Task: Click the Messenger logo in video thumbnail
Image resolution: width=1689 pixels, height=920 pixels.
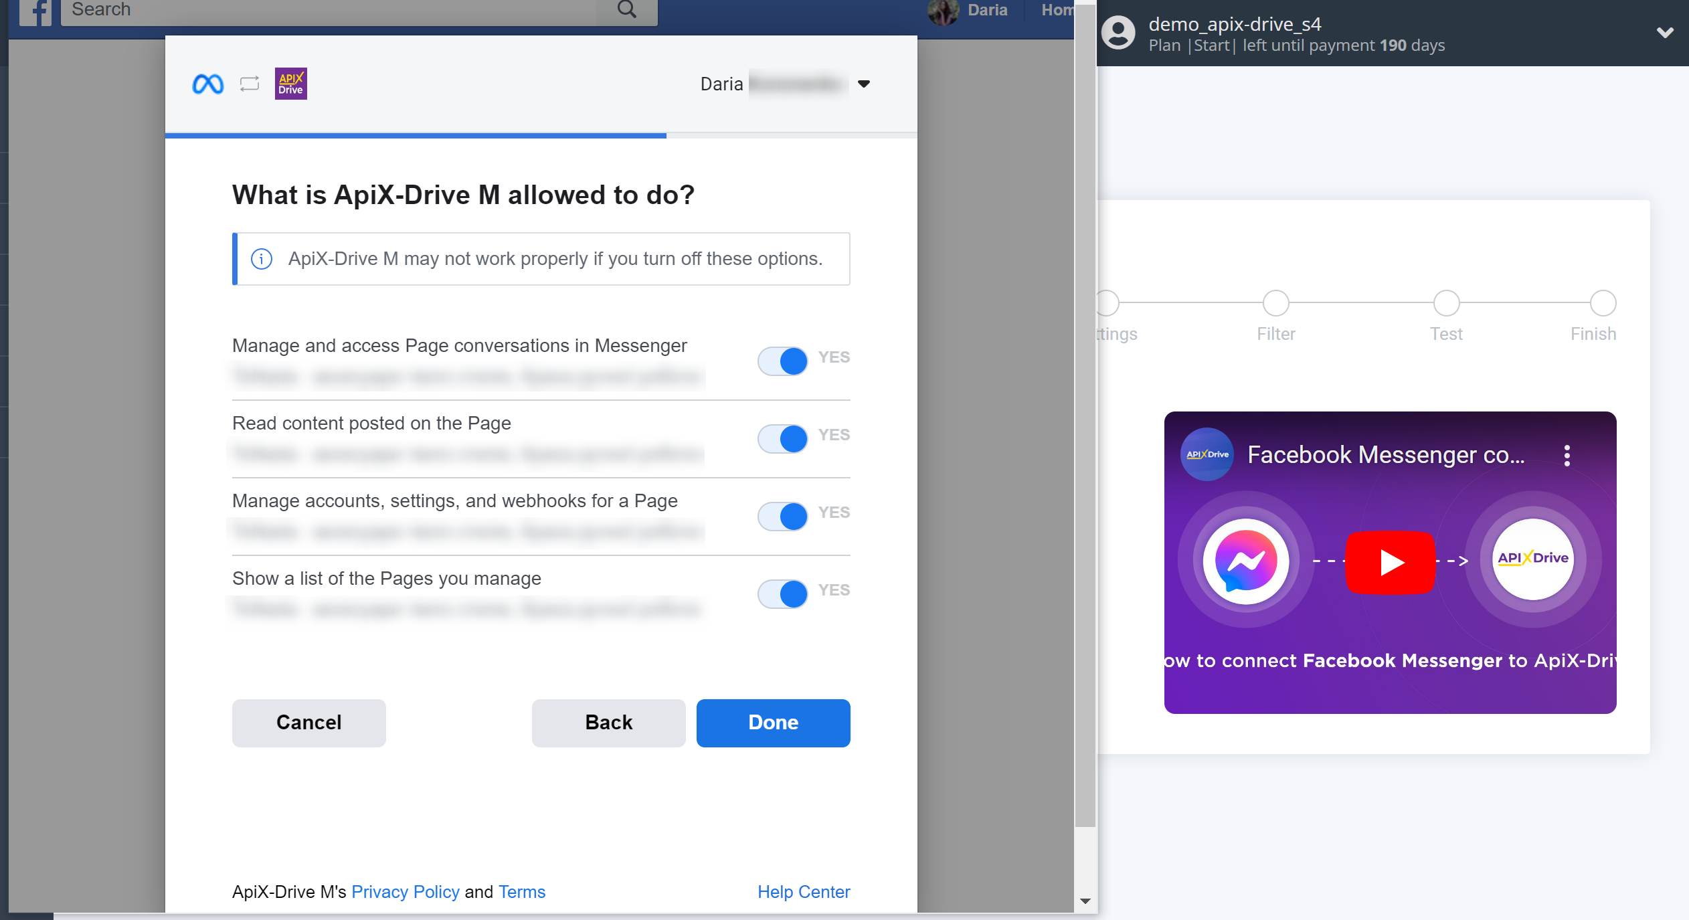Action: [x=1246, y=561]
